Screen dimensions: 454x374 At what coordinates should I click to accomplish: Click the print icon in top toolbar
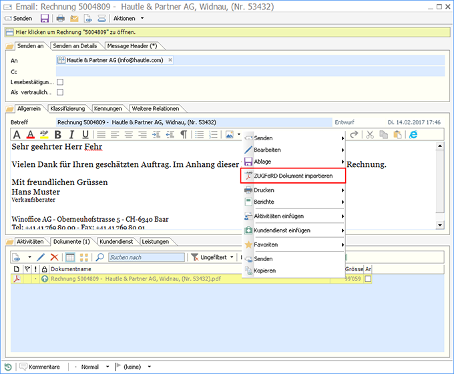[61, 19]
